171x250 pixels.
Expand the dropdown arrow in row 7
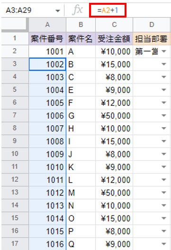[x=164, y=115]
